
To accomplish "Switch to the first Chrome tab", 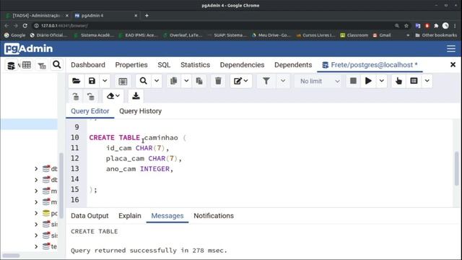I will click(37, 15).
